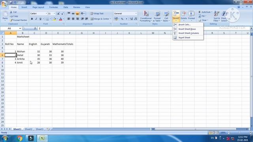Click the Select All corner button
This screenshot has width=253, height=142.
click(2, 33)
